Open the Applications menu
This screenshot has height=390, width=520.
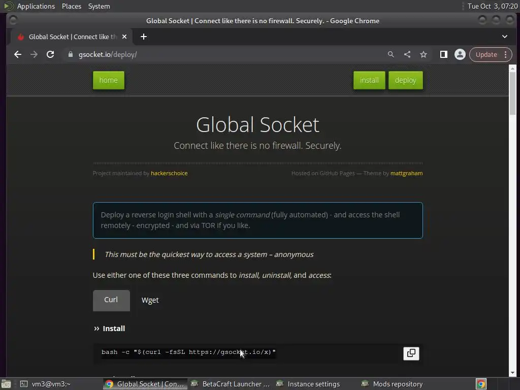(36, 6)
